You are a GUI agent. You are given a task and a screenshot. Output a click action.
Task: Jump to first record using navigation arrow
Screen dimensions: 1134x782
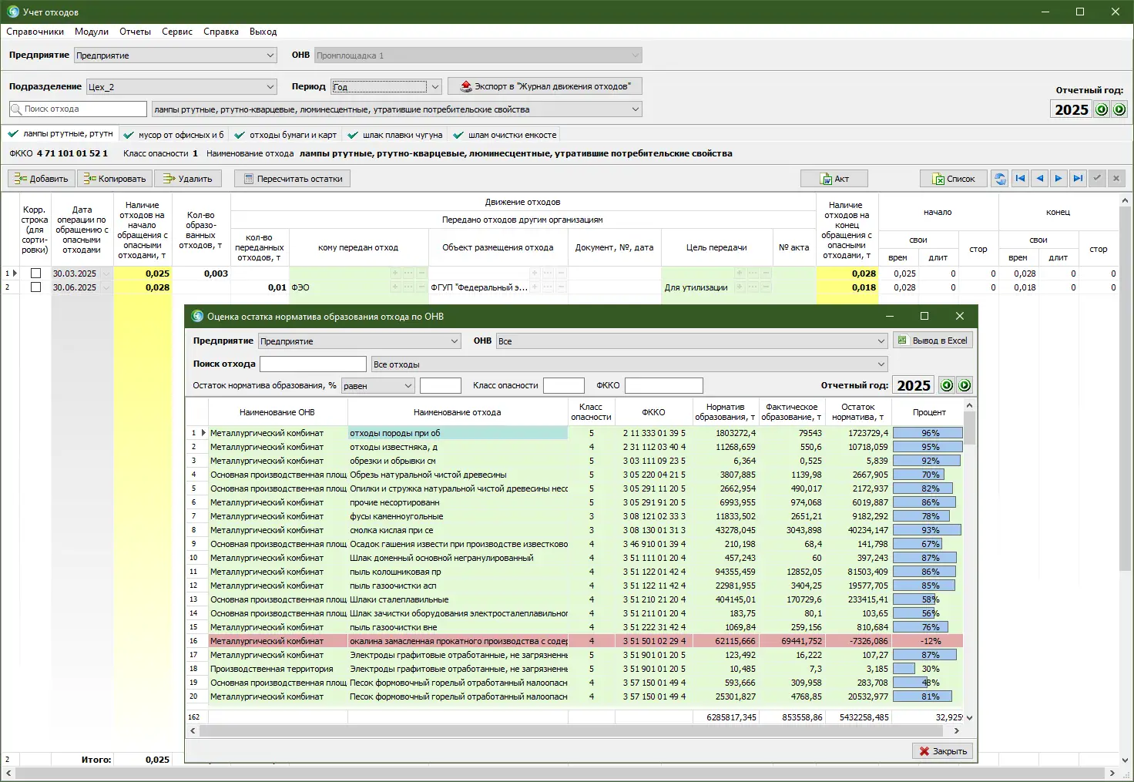[1020, 179]
